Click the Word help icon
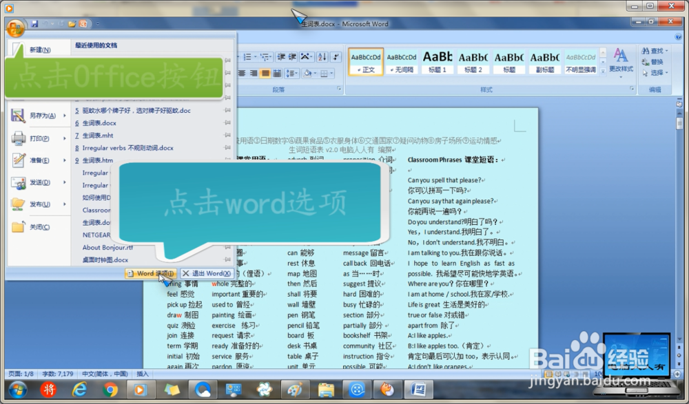Image resolution: width=689 pixels, height=404 pixels. click(x=679, y=37)
